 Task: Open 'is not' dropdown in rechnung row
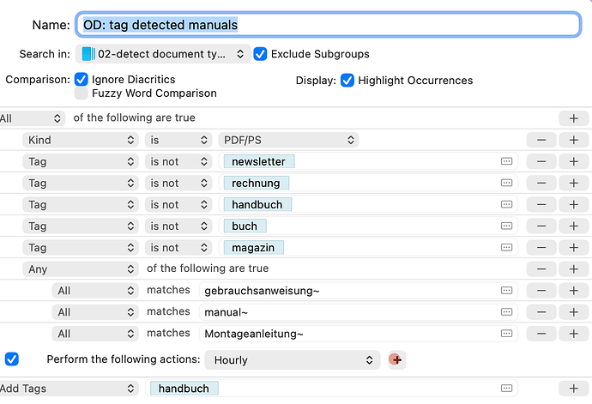pyautogui.click(x=178, y=183)
